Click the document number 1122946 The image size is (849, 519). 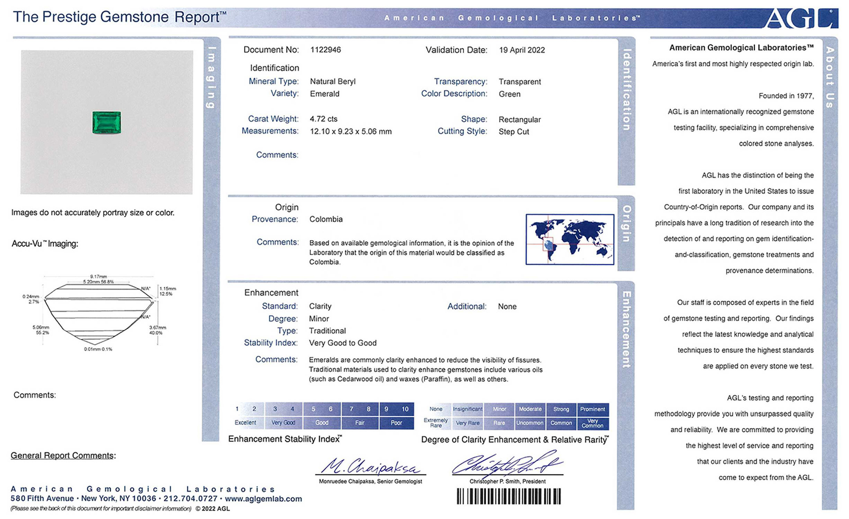point(325,50)
